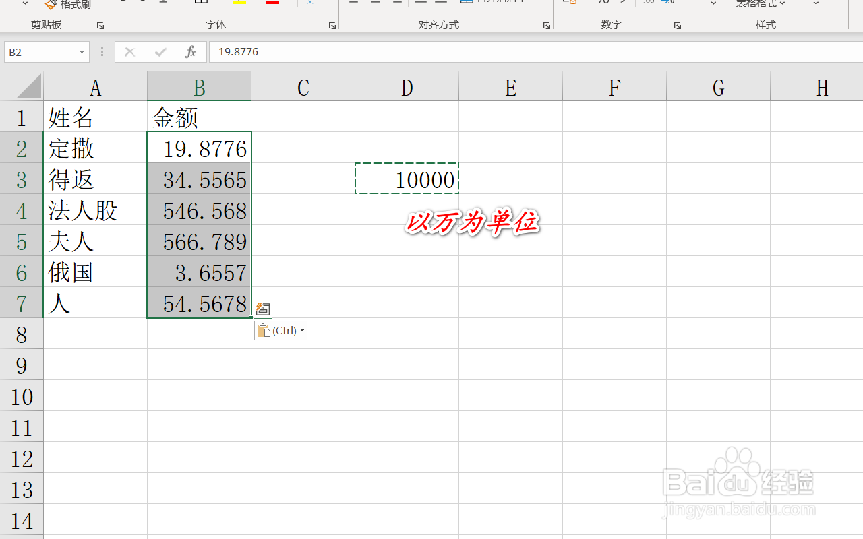
Task: Select row 10 header
Action: [22, 396]
